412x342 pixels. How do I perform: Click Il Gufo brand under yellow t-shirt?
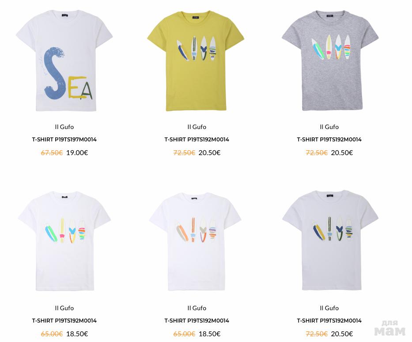coord(197,127)
